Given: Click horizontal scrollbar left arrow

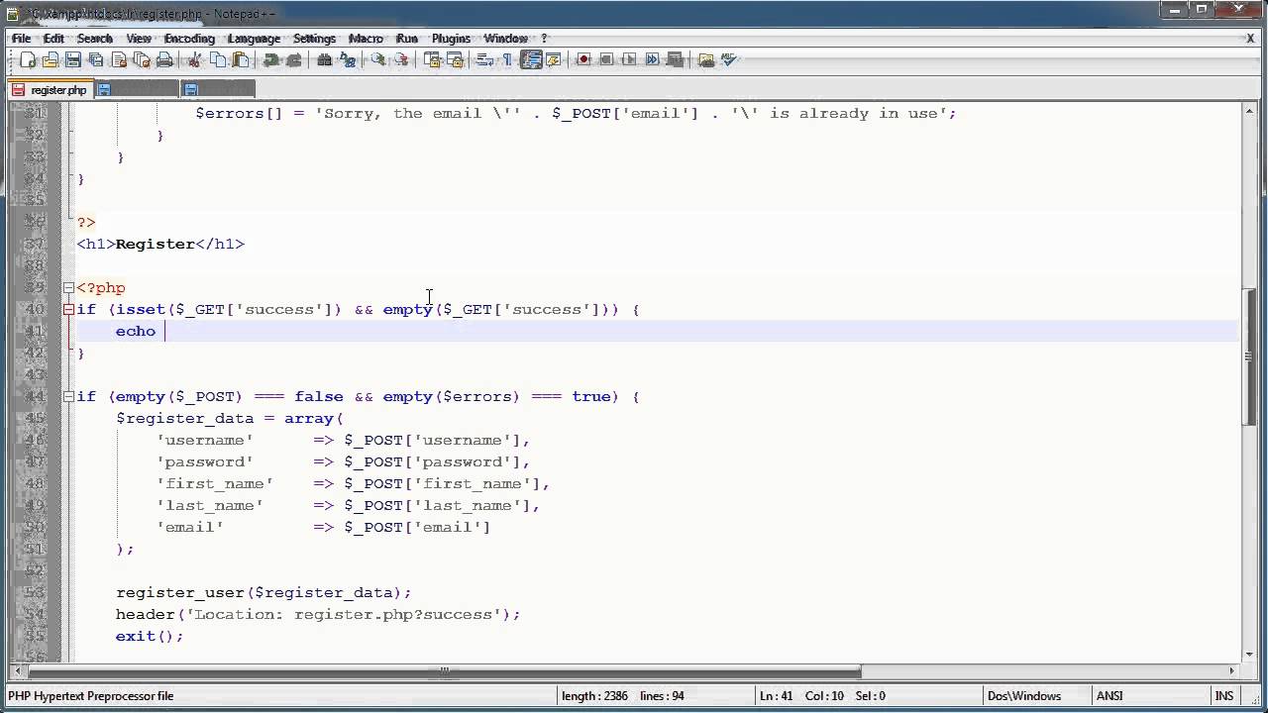Looking at the screenshot, I should 15,671.
